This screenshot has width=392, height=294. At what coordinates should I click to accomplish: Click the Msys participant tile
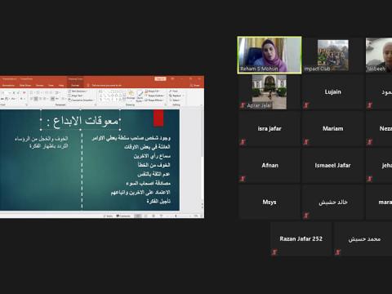[x=269, y=203]
